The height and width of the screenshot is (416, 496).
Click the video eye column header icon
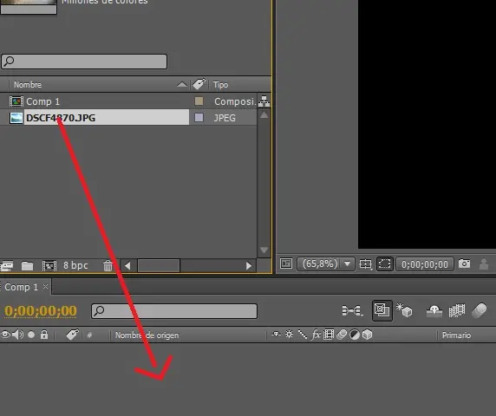pyautogui.click(x=5, y=335)
